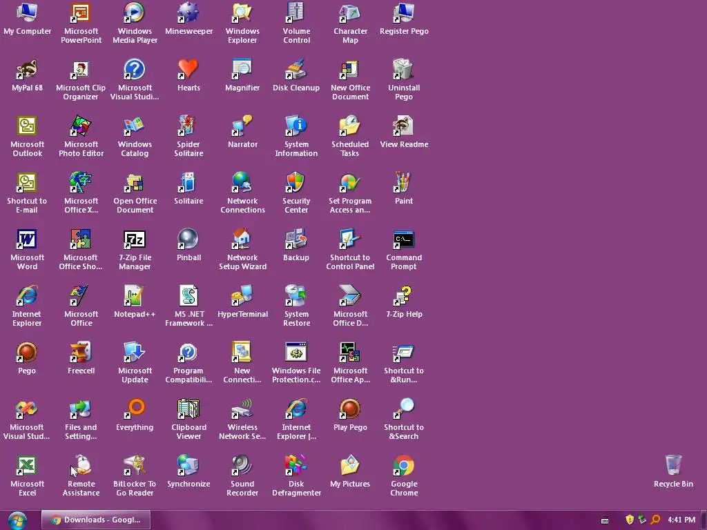This screenshot has height=530, width=707.
Task: Open the Freecell game icon
Action: (81, 353)
